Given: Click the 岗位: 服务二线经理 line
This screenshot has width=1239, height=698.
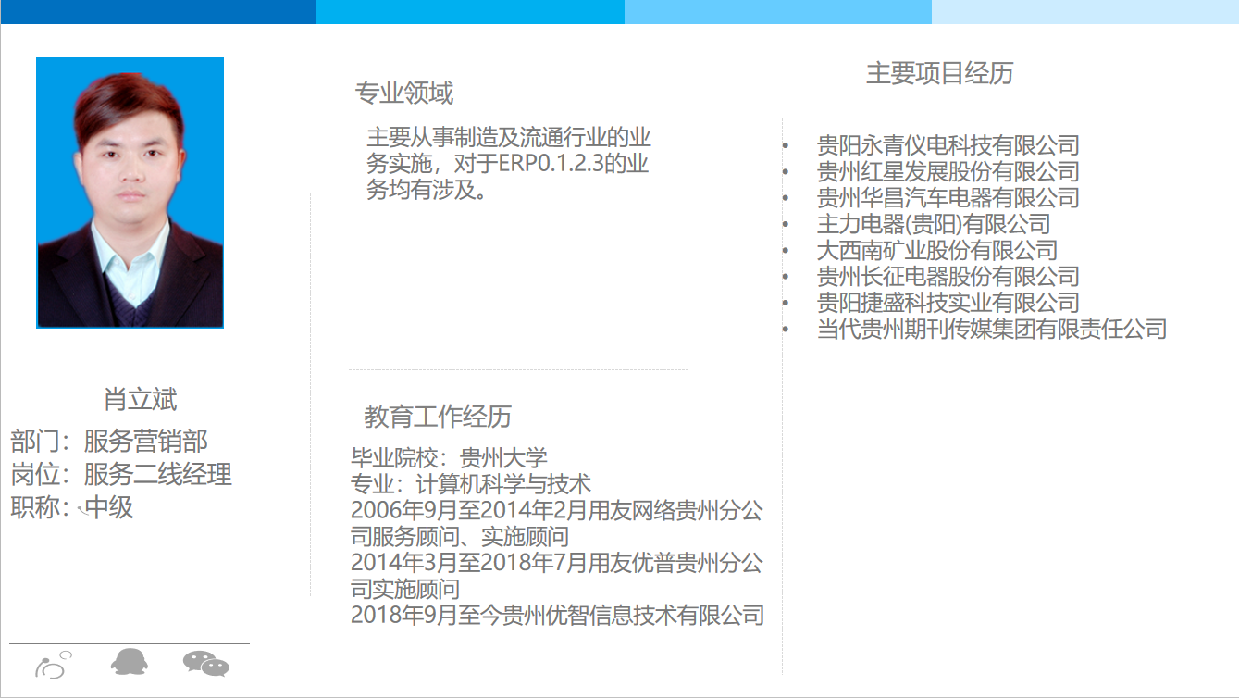Looking at the screenshot, I should 121,474.
